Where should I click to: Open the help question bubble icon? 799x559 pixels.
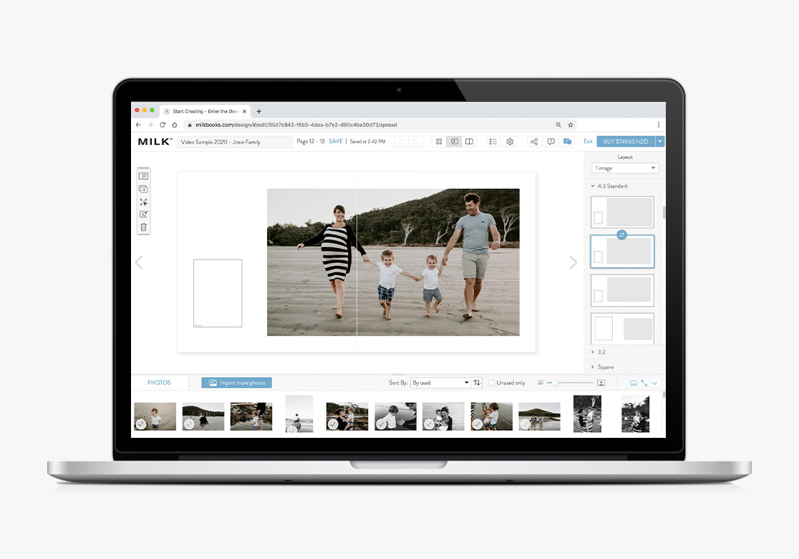[x=551, y=142]
